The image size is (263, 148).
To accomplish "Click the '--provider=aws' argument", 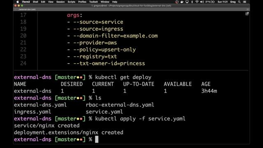I will [x=95, y=43].
